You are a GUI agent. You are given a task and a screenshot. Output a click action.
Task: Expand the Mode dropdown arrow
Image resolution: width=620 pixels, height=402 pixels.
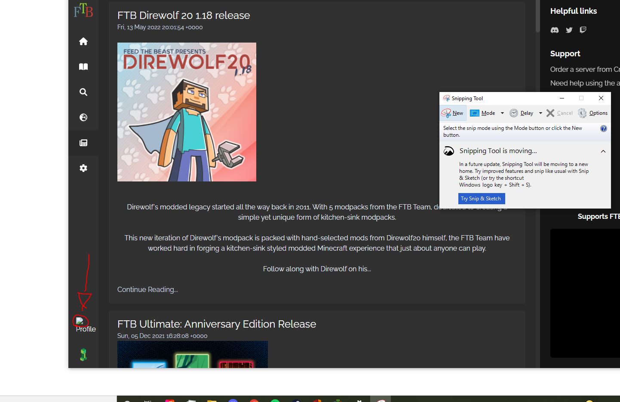(x=502, y=113)
